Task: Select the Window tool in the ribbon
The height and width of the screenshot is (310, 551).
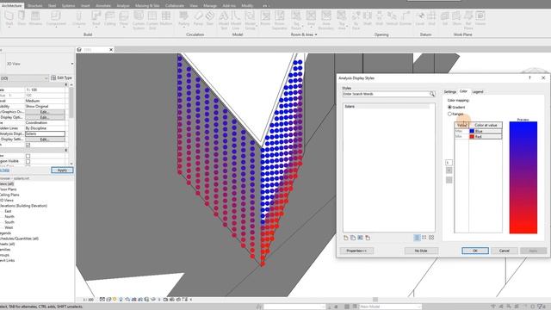Action: 35,18
